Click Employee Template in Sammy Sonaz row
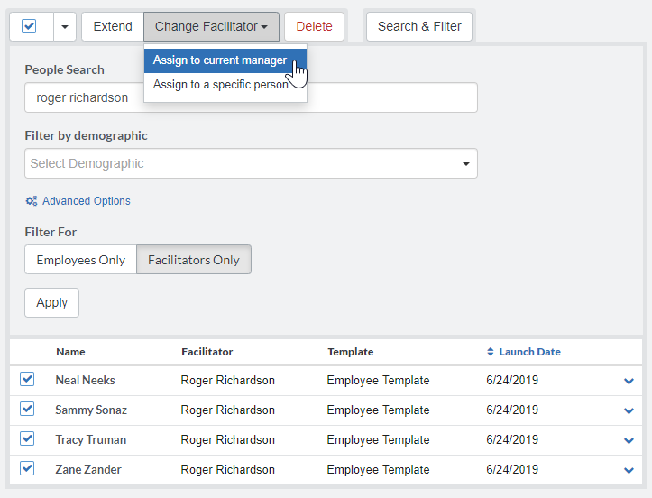Screen dimensions: 652x498 [x=378, y=410]
